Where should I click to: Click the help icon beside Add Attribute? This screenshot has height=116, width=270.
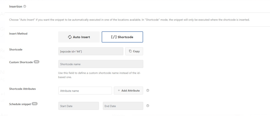(x=148, y=91)
